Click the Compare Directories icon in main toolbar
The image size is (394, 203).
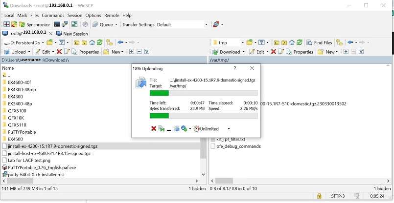click(x=6, y=24)
